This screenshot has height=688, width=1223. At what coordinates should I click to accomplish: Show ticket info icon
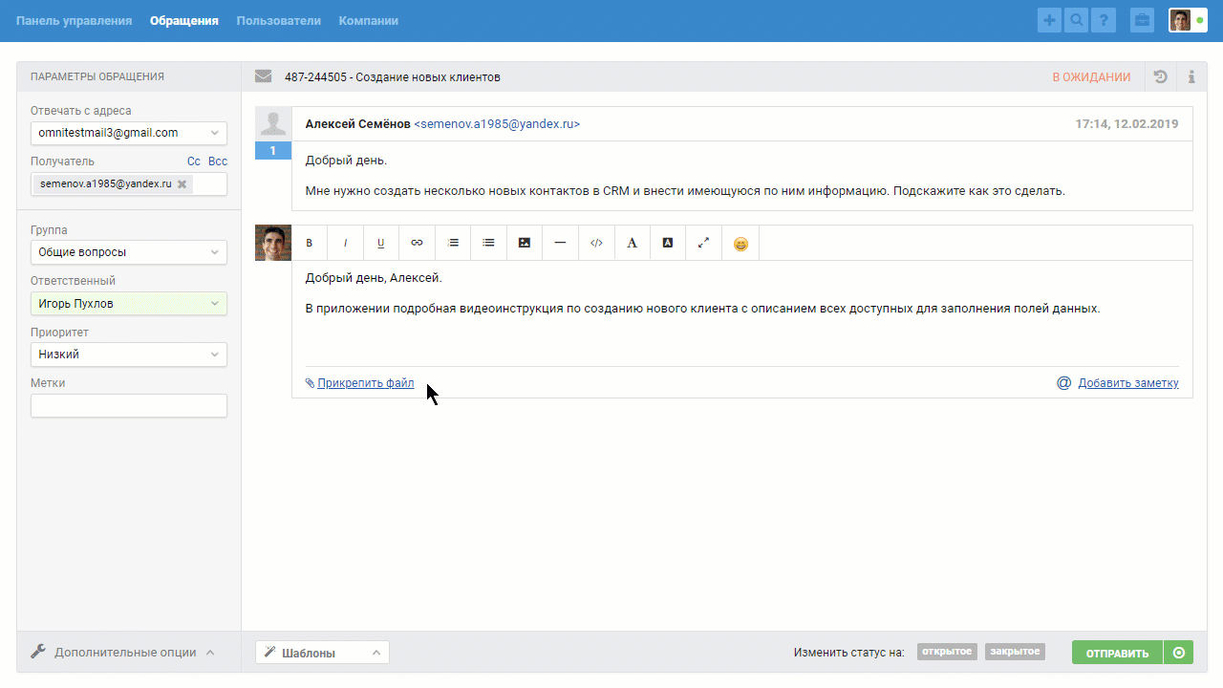(x=1191, y=77)
